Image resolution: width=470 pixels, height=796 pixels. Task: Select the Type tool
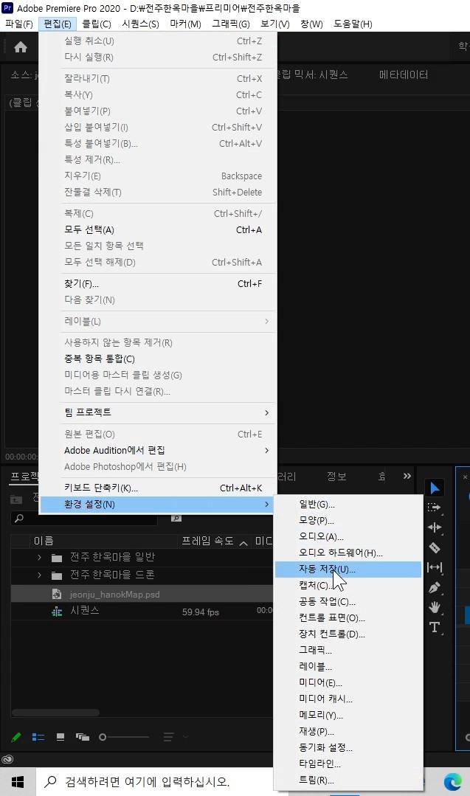[435, 628]
